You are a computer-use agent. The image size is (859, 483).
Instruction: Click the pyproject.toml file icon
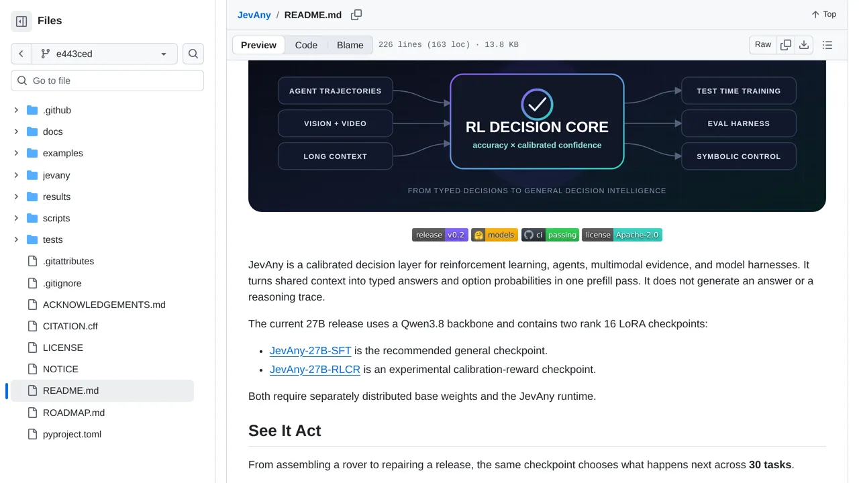[x=32, y=434]
